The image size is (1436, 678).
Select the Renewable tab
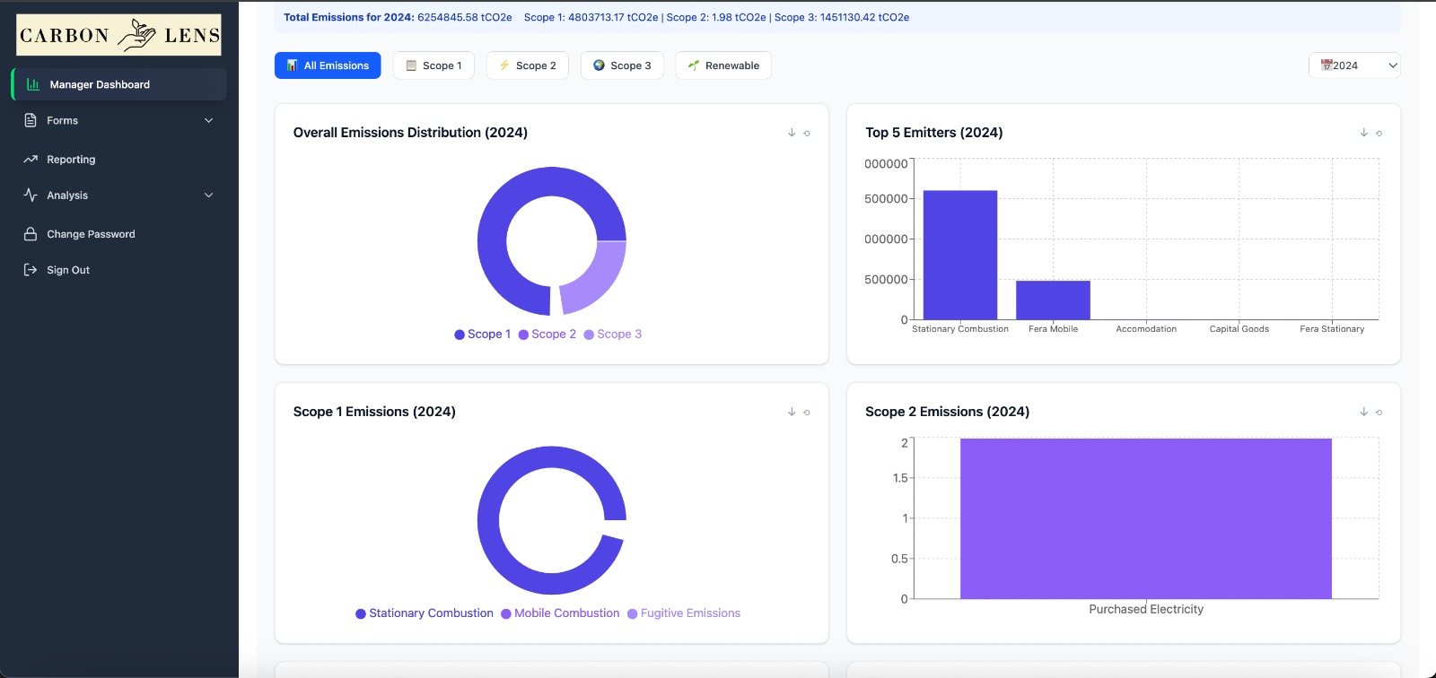[723, 65]
